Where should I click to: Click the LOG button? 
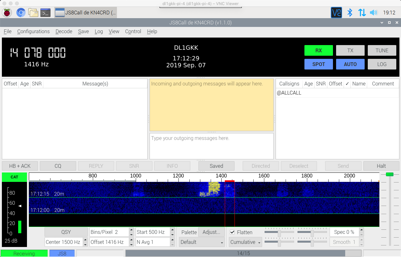coord(382,64)
